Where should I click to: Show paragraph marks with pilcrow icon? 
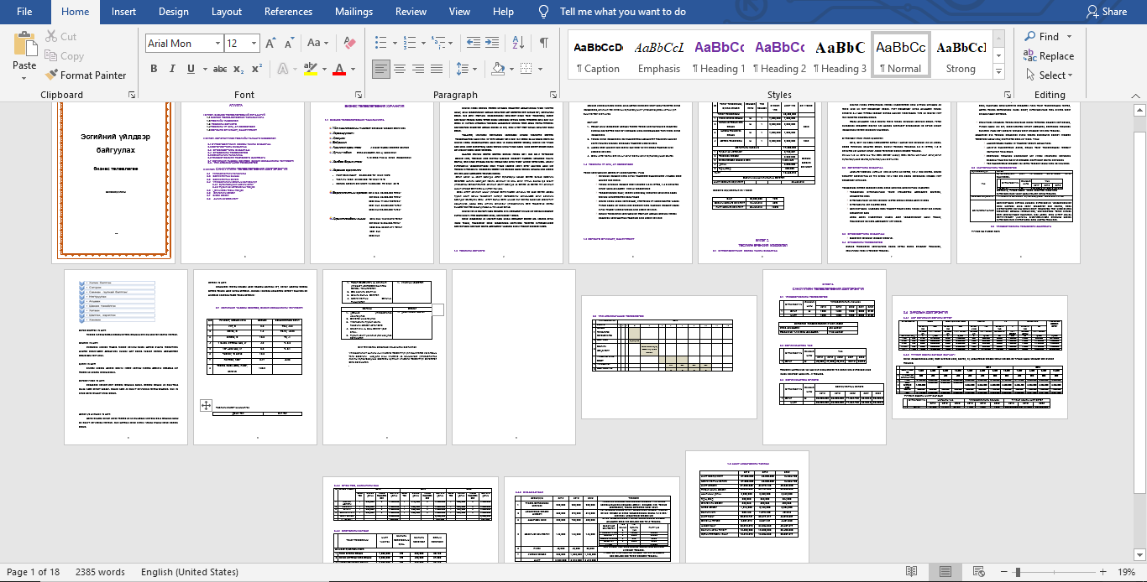click(x=544, y=43)
